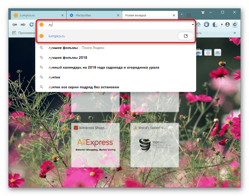Open the user profile icon

click(x=227, y=24)
